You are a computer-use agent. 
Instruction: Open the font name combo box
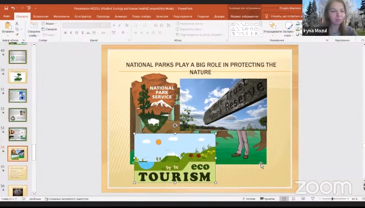coord(81,25)
